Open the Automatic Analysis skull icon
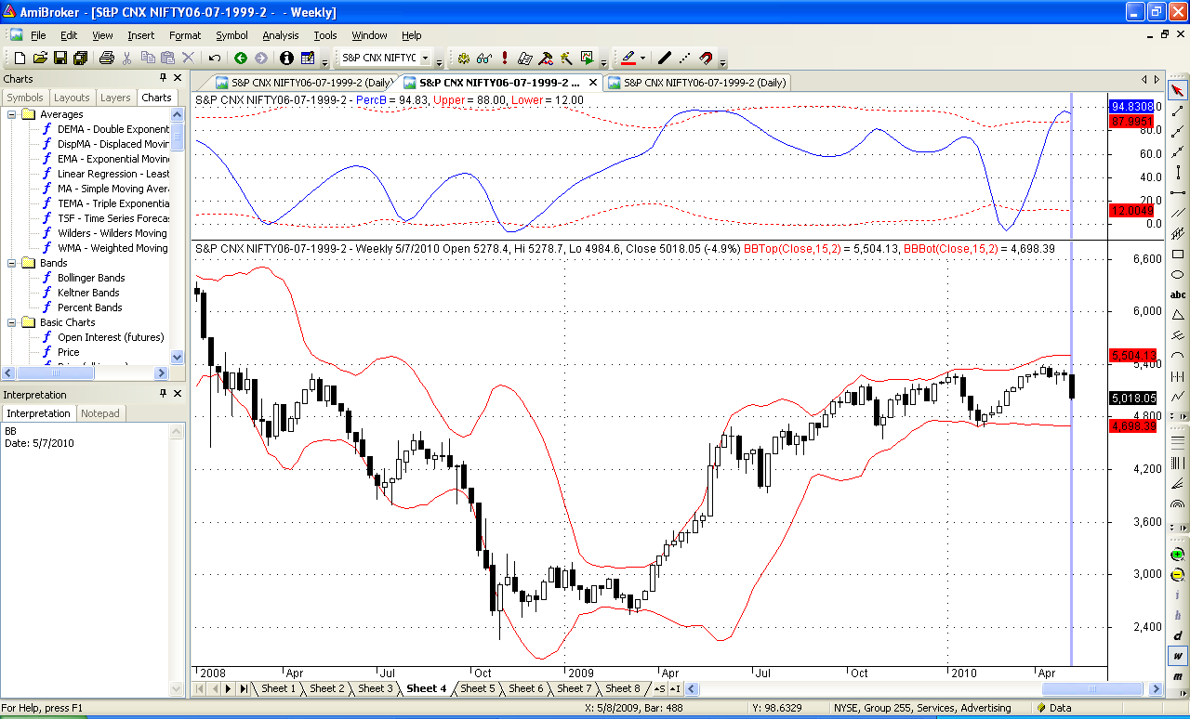This screenshot has height=719, width=1190. coord(464,58)
